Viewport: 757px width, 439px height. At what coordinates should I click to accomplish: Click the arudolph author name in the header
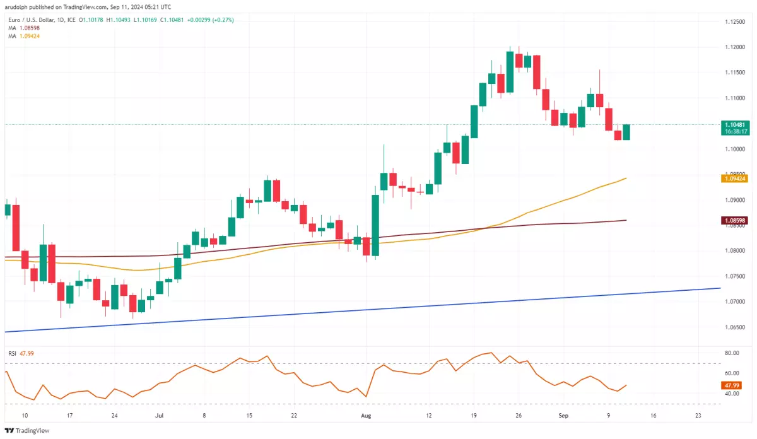15,6
